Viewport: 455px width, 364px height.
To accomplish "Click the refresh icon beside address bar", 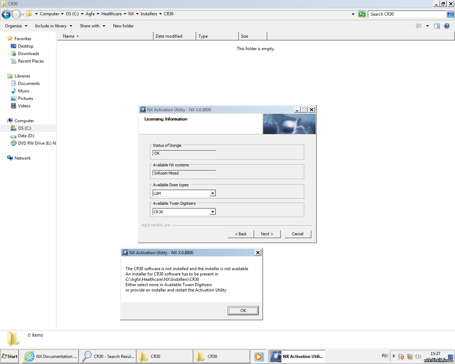I will click(362, 14).
